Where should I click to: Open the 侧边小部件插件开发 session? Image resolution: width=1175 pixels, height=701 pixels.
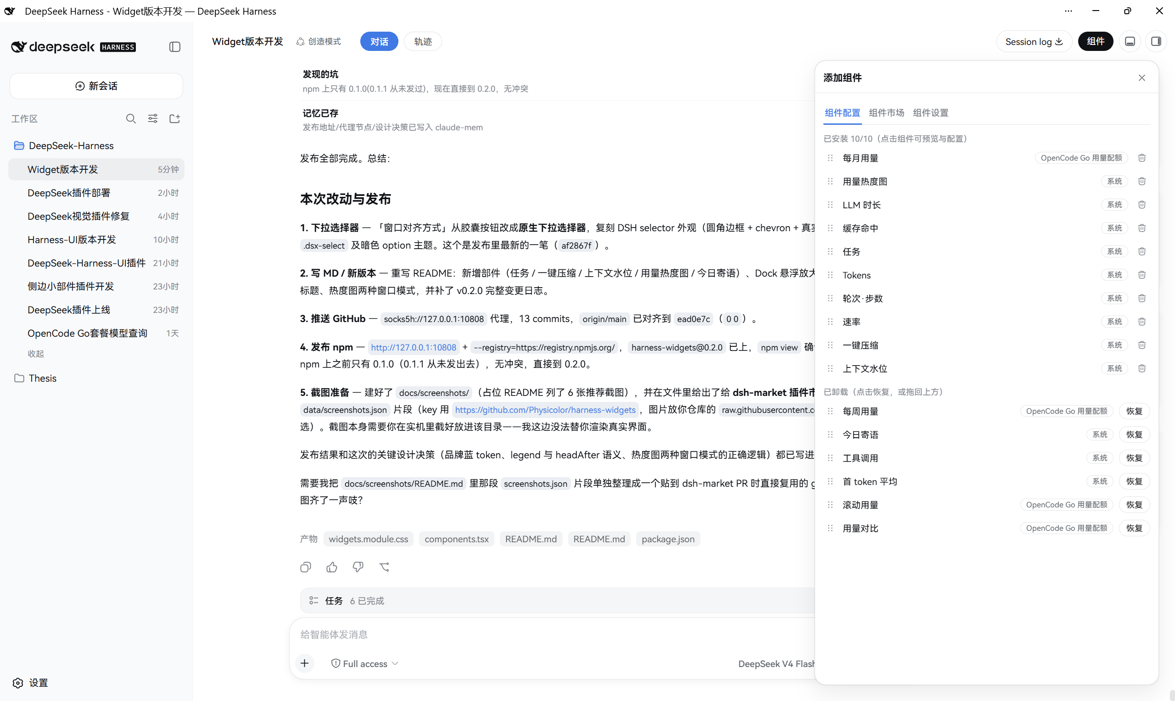(x=96, y=286)
